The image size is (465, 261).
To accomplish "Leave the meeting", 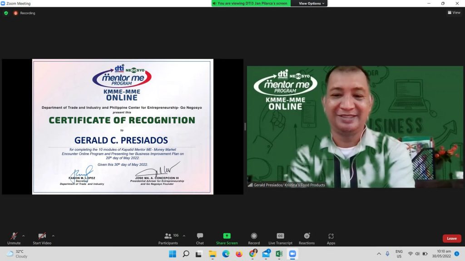I will [451, 238].
